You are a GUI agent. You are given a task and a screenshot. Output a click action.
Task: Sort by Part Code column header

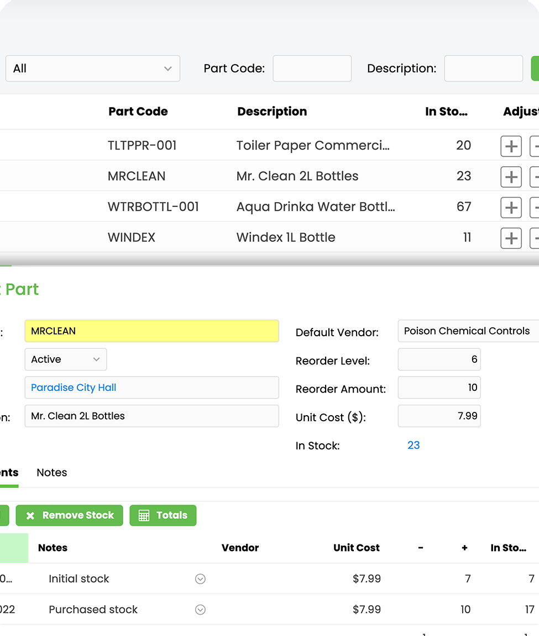pyautogui.click(x=138, y=112)
